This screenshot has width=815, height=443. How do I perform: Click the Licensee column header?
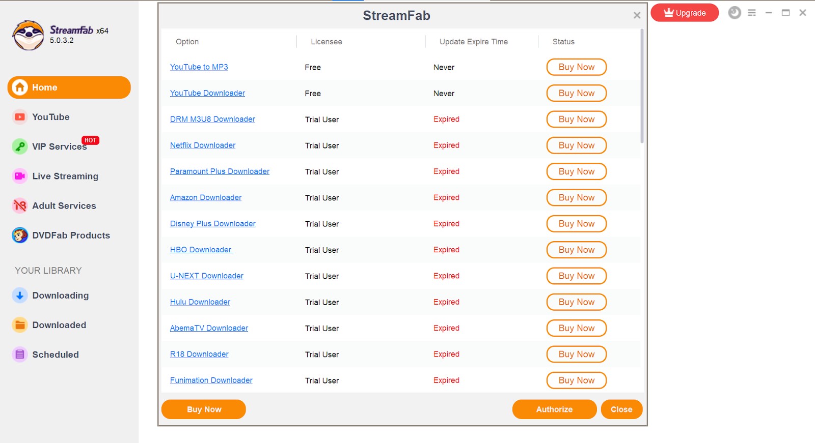tap(327, 42)
